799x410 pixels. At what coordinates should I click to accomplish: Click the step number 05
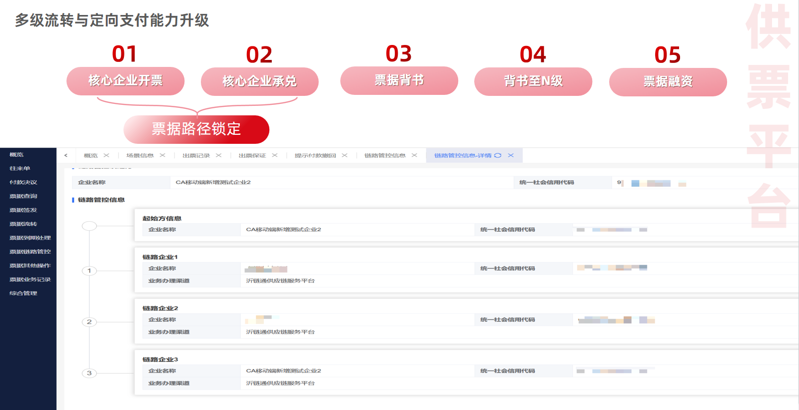(668, 55)
